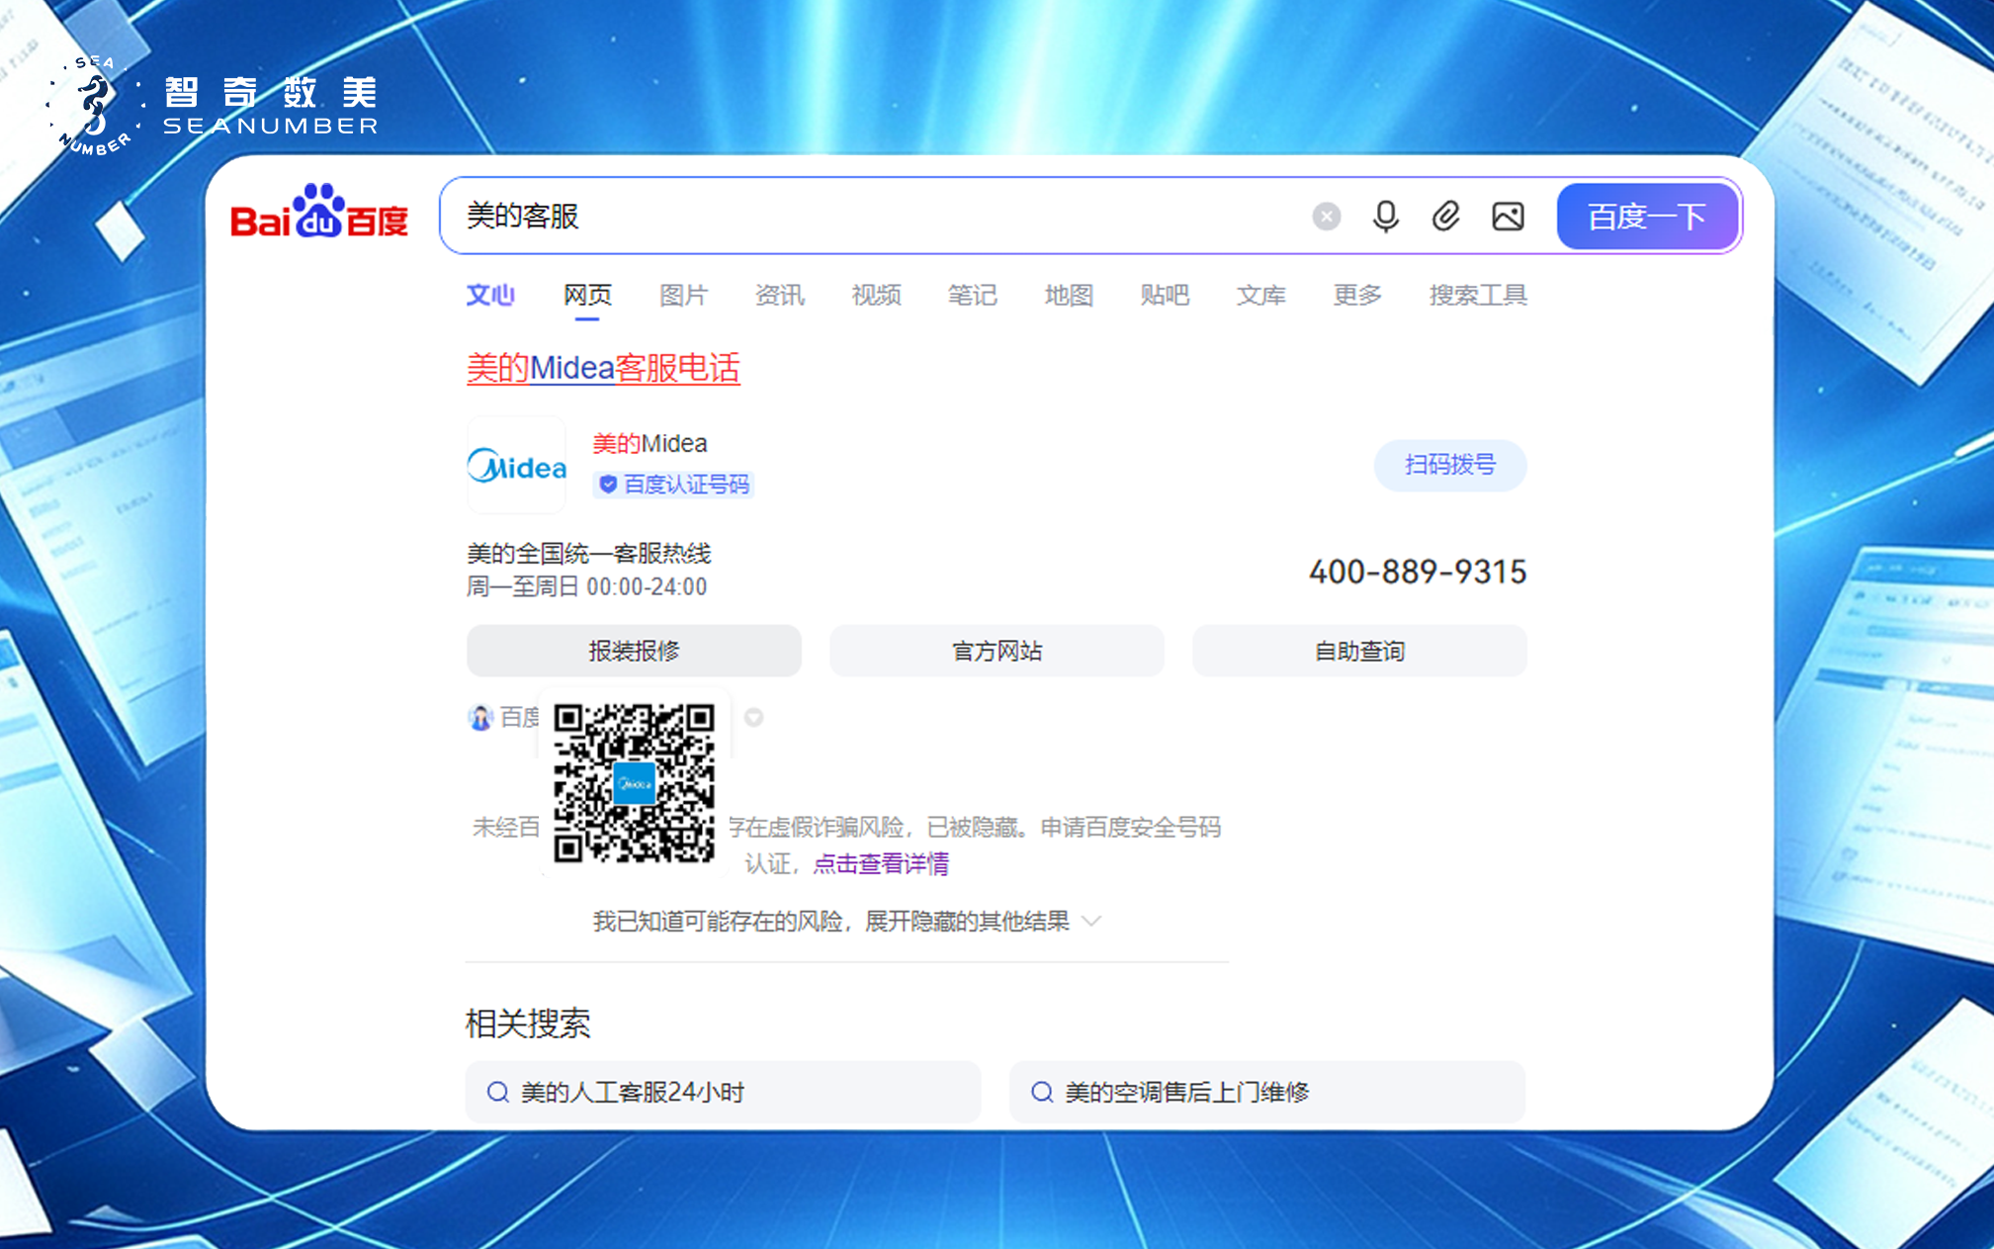Switch to the 文心 tab
Screen dimensions: 1994x1249
pos(490,295)
